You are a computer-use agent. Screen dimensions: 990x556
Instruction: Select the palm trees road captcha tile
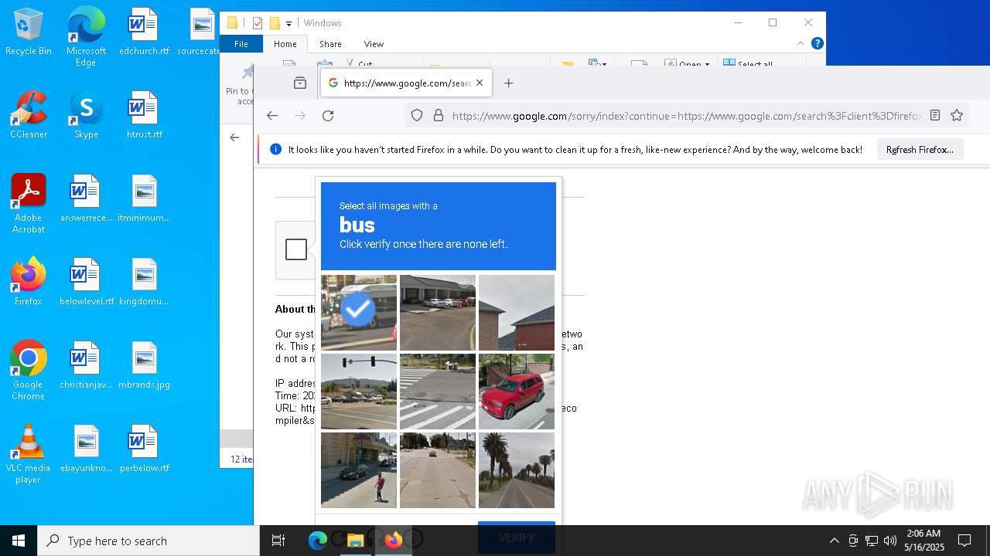517,470
